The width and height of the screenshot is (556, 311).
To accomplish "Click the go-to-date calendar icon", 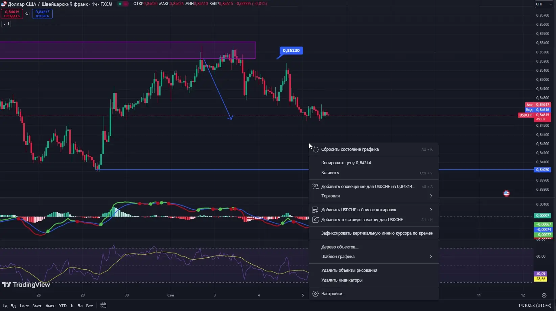I will tap(103, 305).
